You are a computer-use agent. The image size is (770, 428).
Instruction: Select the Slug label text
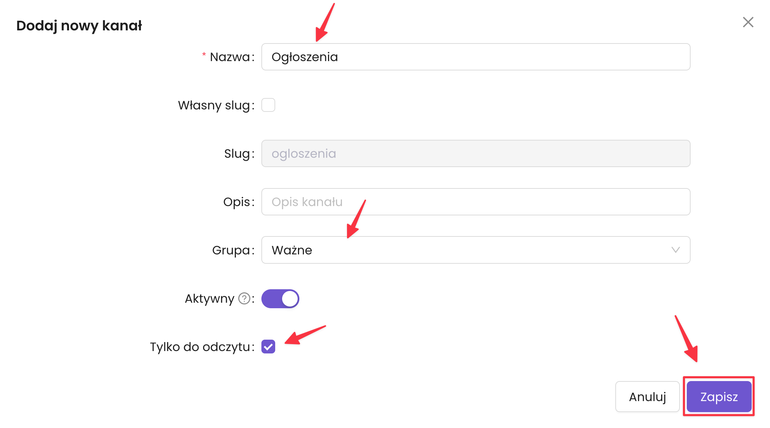pyautogui.click(x=237, y=154)
